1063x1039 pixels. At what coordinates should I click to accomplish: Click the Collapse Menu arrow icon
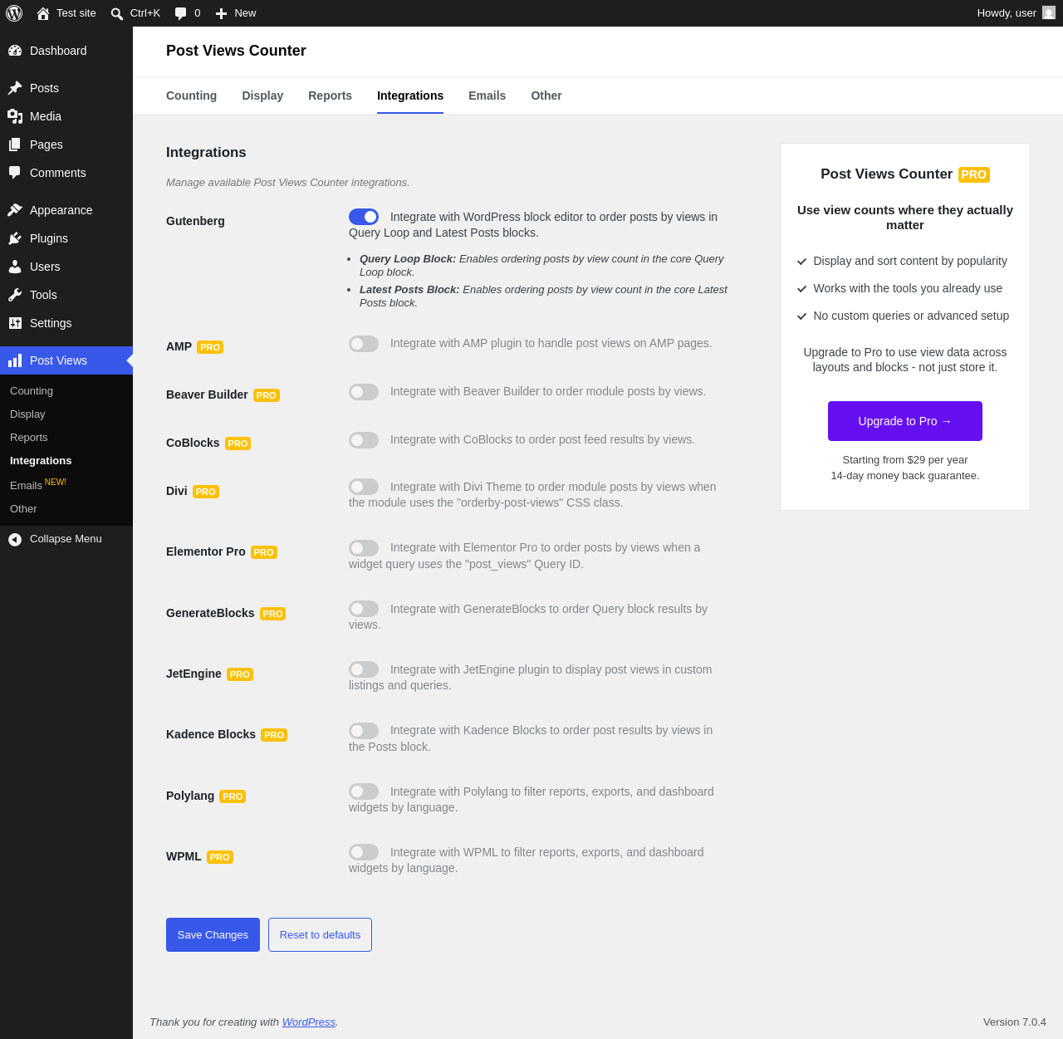click(x=15, y=540)
